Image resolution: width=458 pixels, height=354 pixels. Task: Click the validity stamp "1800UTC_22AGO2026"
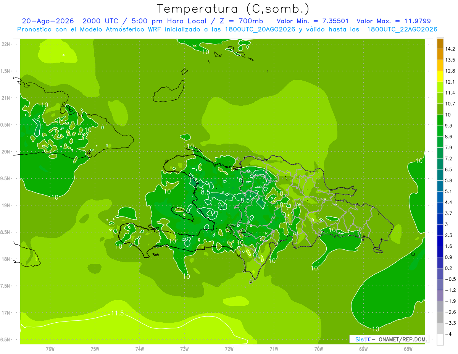point(402,29)
